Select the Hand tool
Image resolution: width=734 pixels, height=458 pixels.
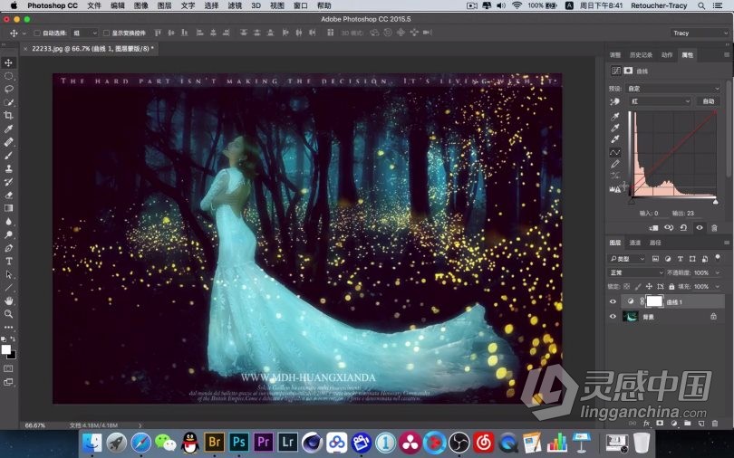(8, 301)
